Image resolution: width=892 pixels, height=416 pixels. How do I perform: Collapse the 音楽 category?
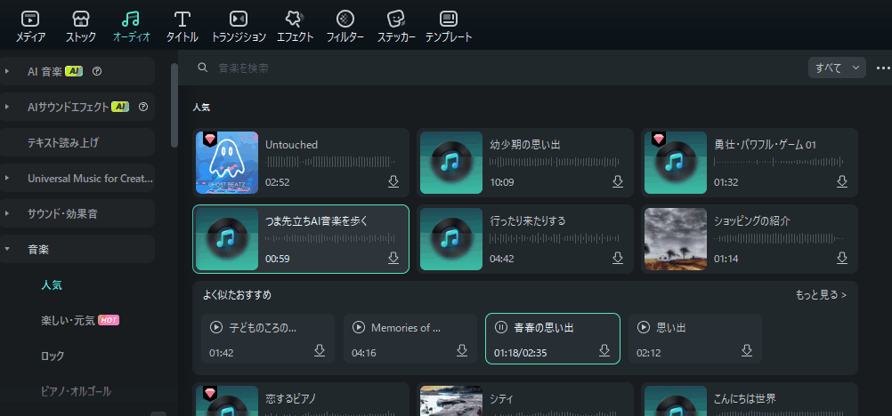[x=7, y=250]
